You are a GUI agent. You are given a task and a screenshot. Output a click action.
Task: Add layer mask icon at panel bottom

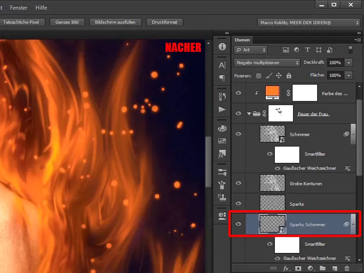298,268
